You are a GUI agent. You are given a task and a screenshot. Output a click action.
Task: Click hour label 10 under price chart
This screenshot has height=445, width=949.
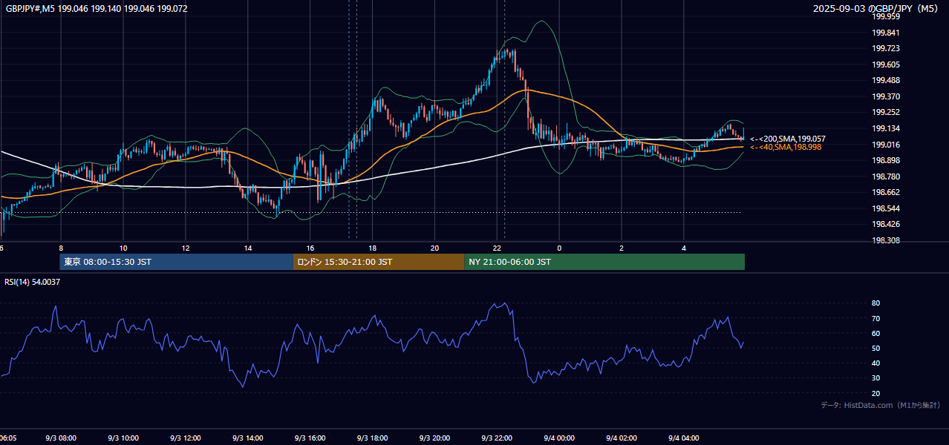[123, 248]
